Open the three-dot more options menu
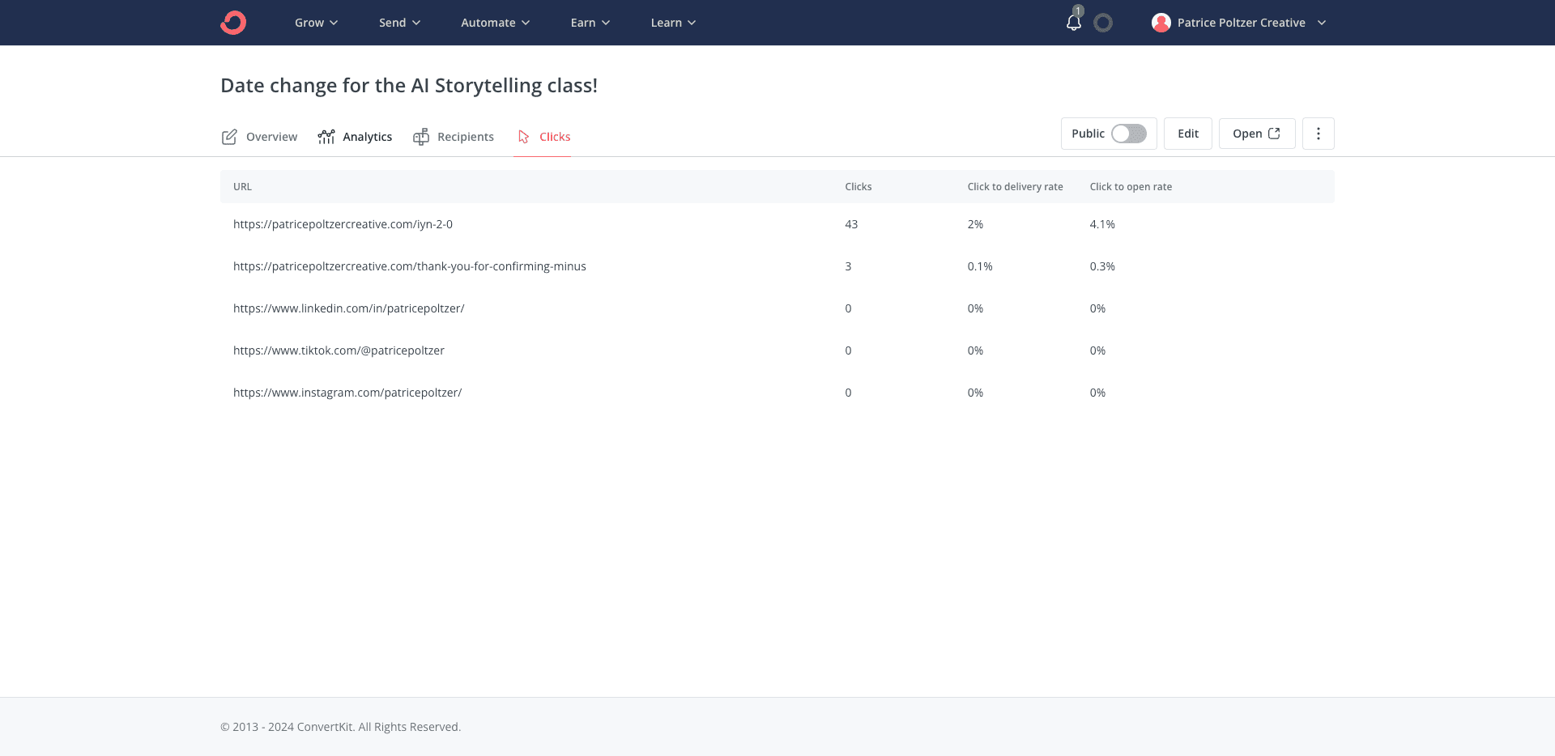The height and width of the screenshot is (756, 1555). [1319, 134]
